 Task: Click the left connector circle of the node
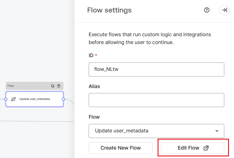pos(6,99)
